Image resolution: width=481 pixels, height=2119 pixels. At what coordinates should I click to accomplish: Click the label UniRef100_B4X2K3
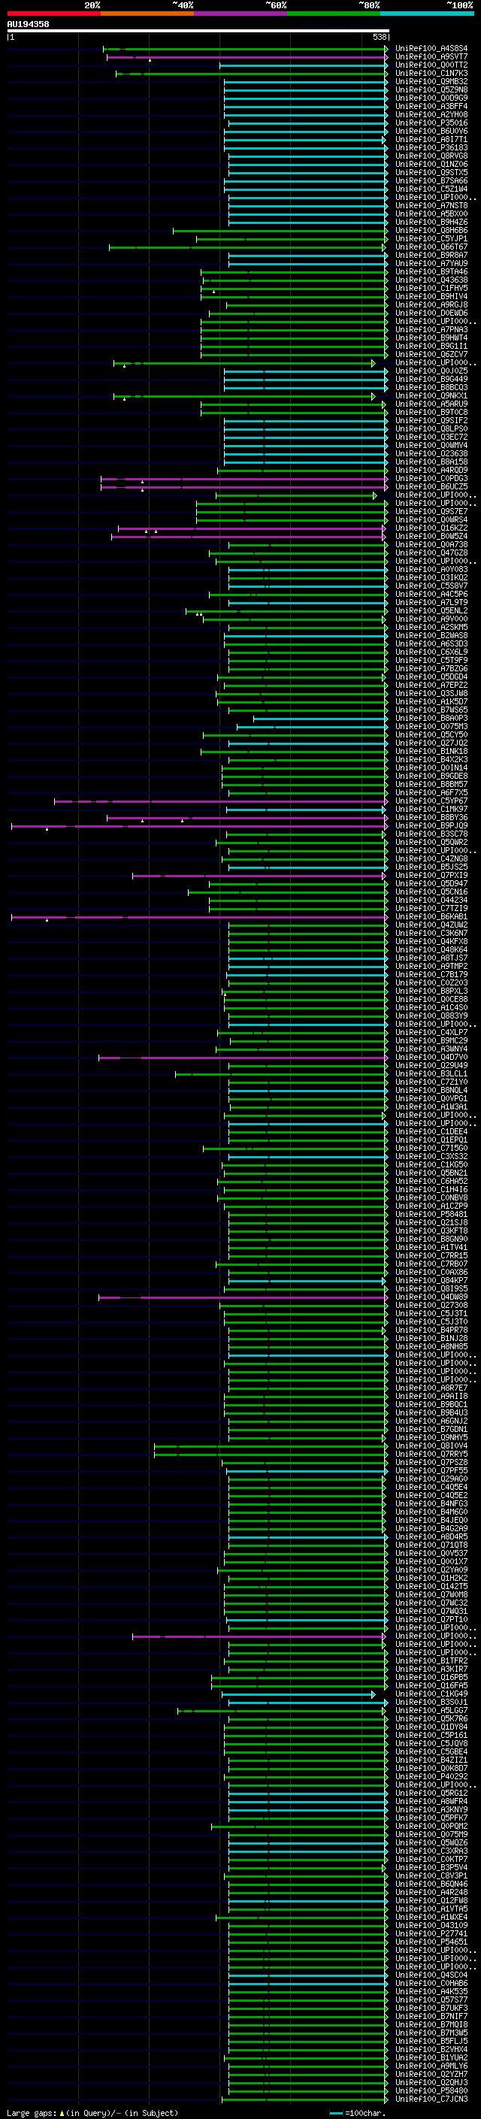pos(431,760)
